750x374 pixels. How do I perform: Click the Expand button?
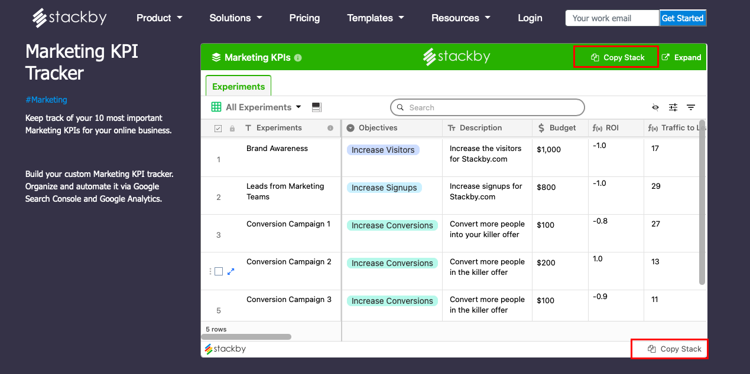[681, 57]
